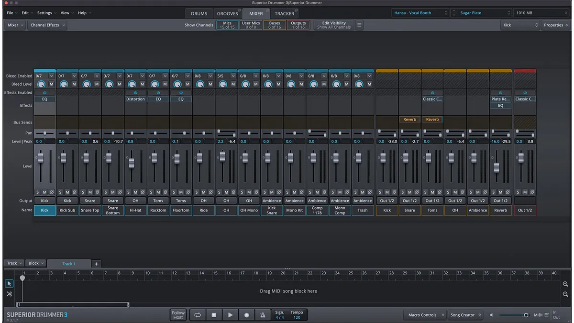
Task: Mute bleed on the Kick channel
Action: 51,84
